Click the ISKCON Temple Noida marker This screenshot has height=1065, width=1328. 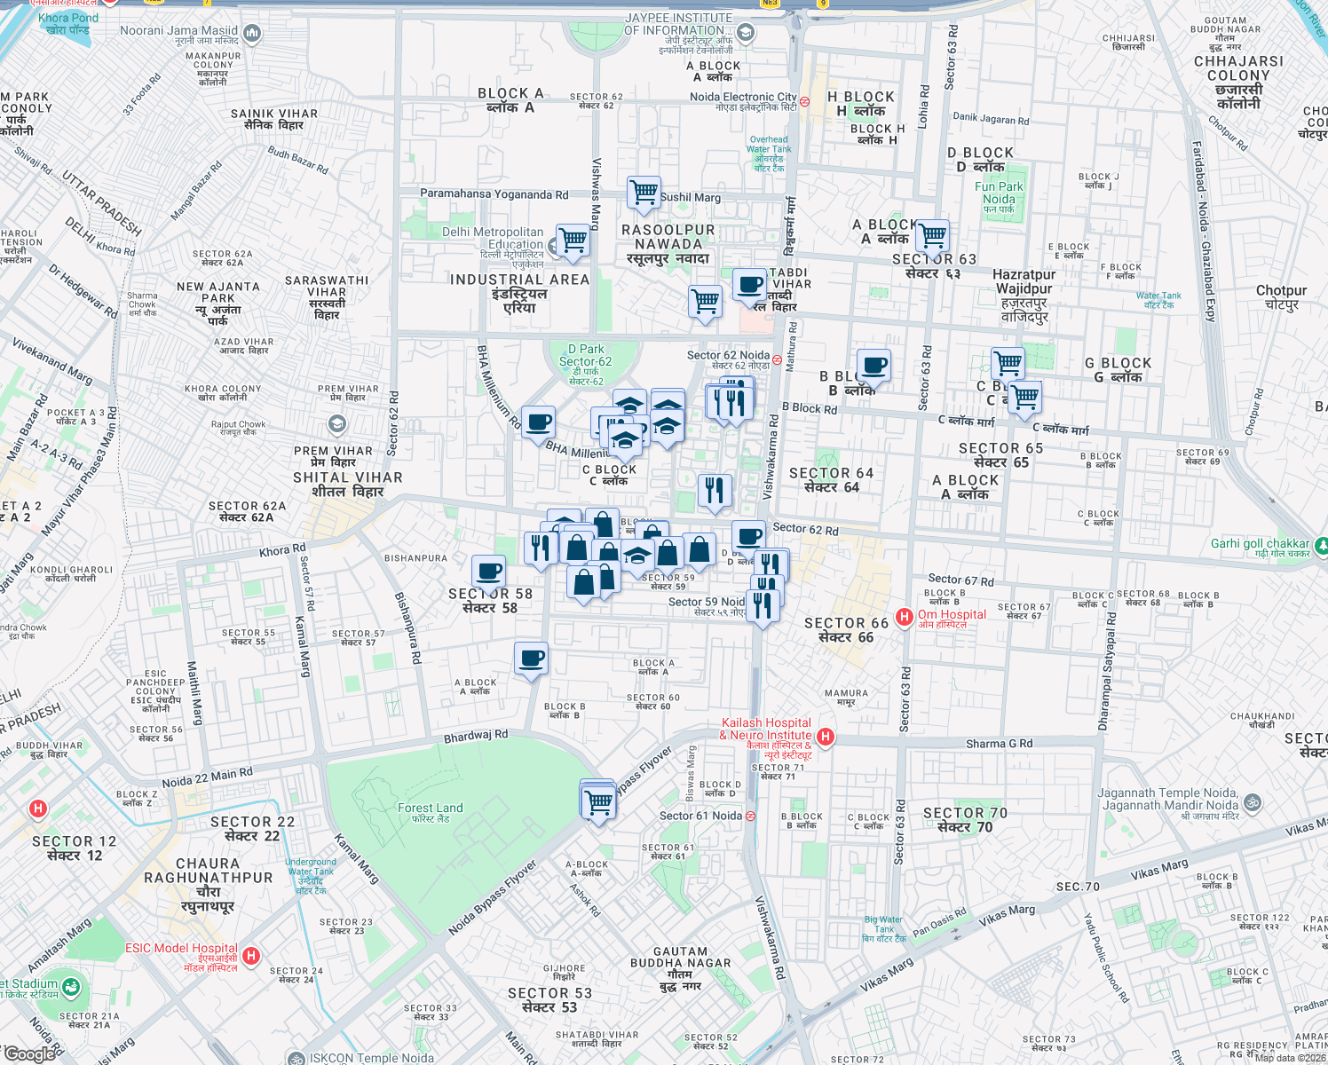click(296, 1056)
